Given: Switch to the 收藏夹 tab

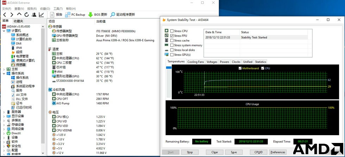Looking at the screenshot, I should pos(18,21).
